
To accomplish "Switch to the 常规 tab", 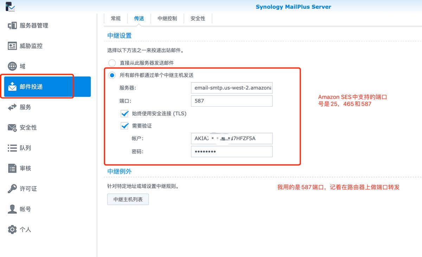I will point(116,19).
